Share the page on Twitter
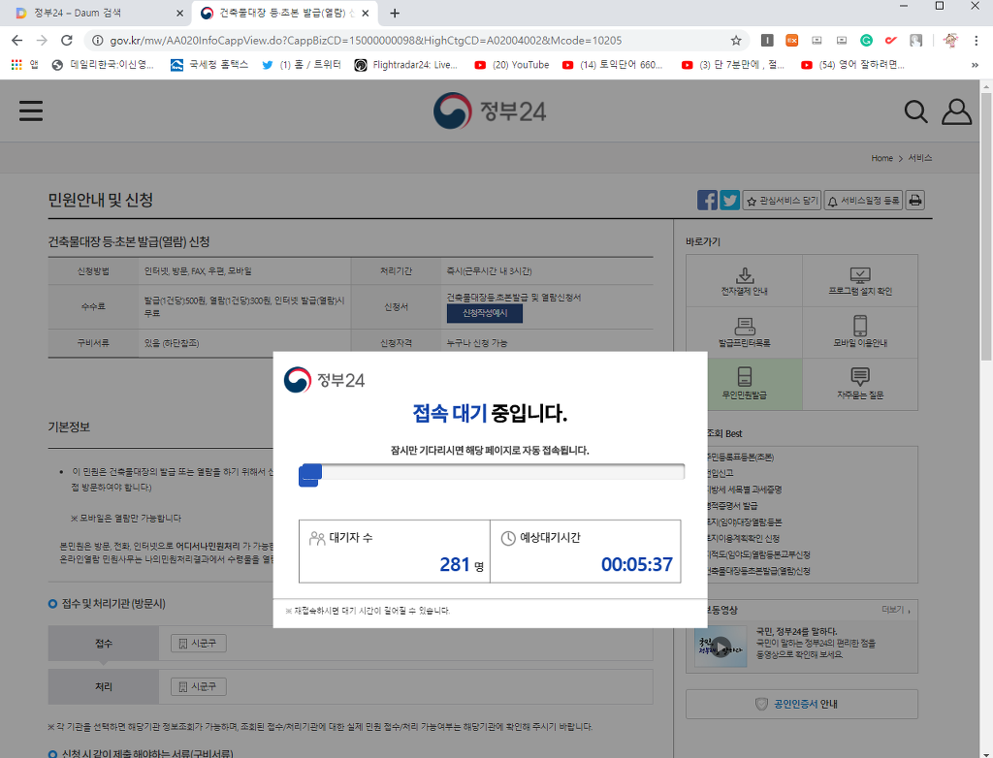This screenshot has height=758, width=993. coord(729,200)
